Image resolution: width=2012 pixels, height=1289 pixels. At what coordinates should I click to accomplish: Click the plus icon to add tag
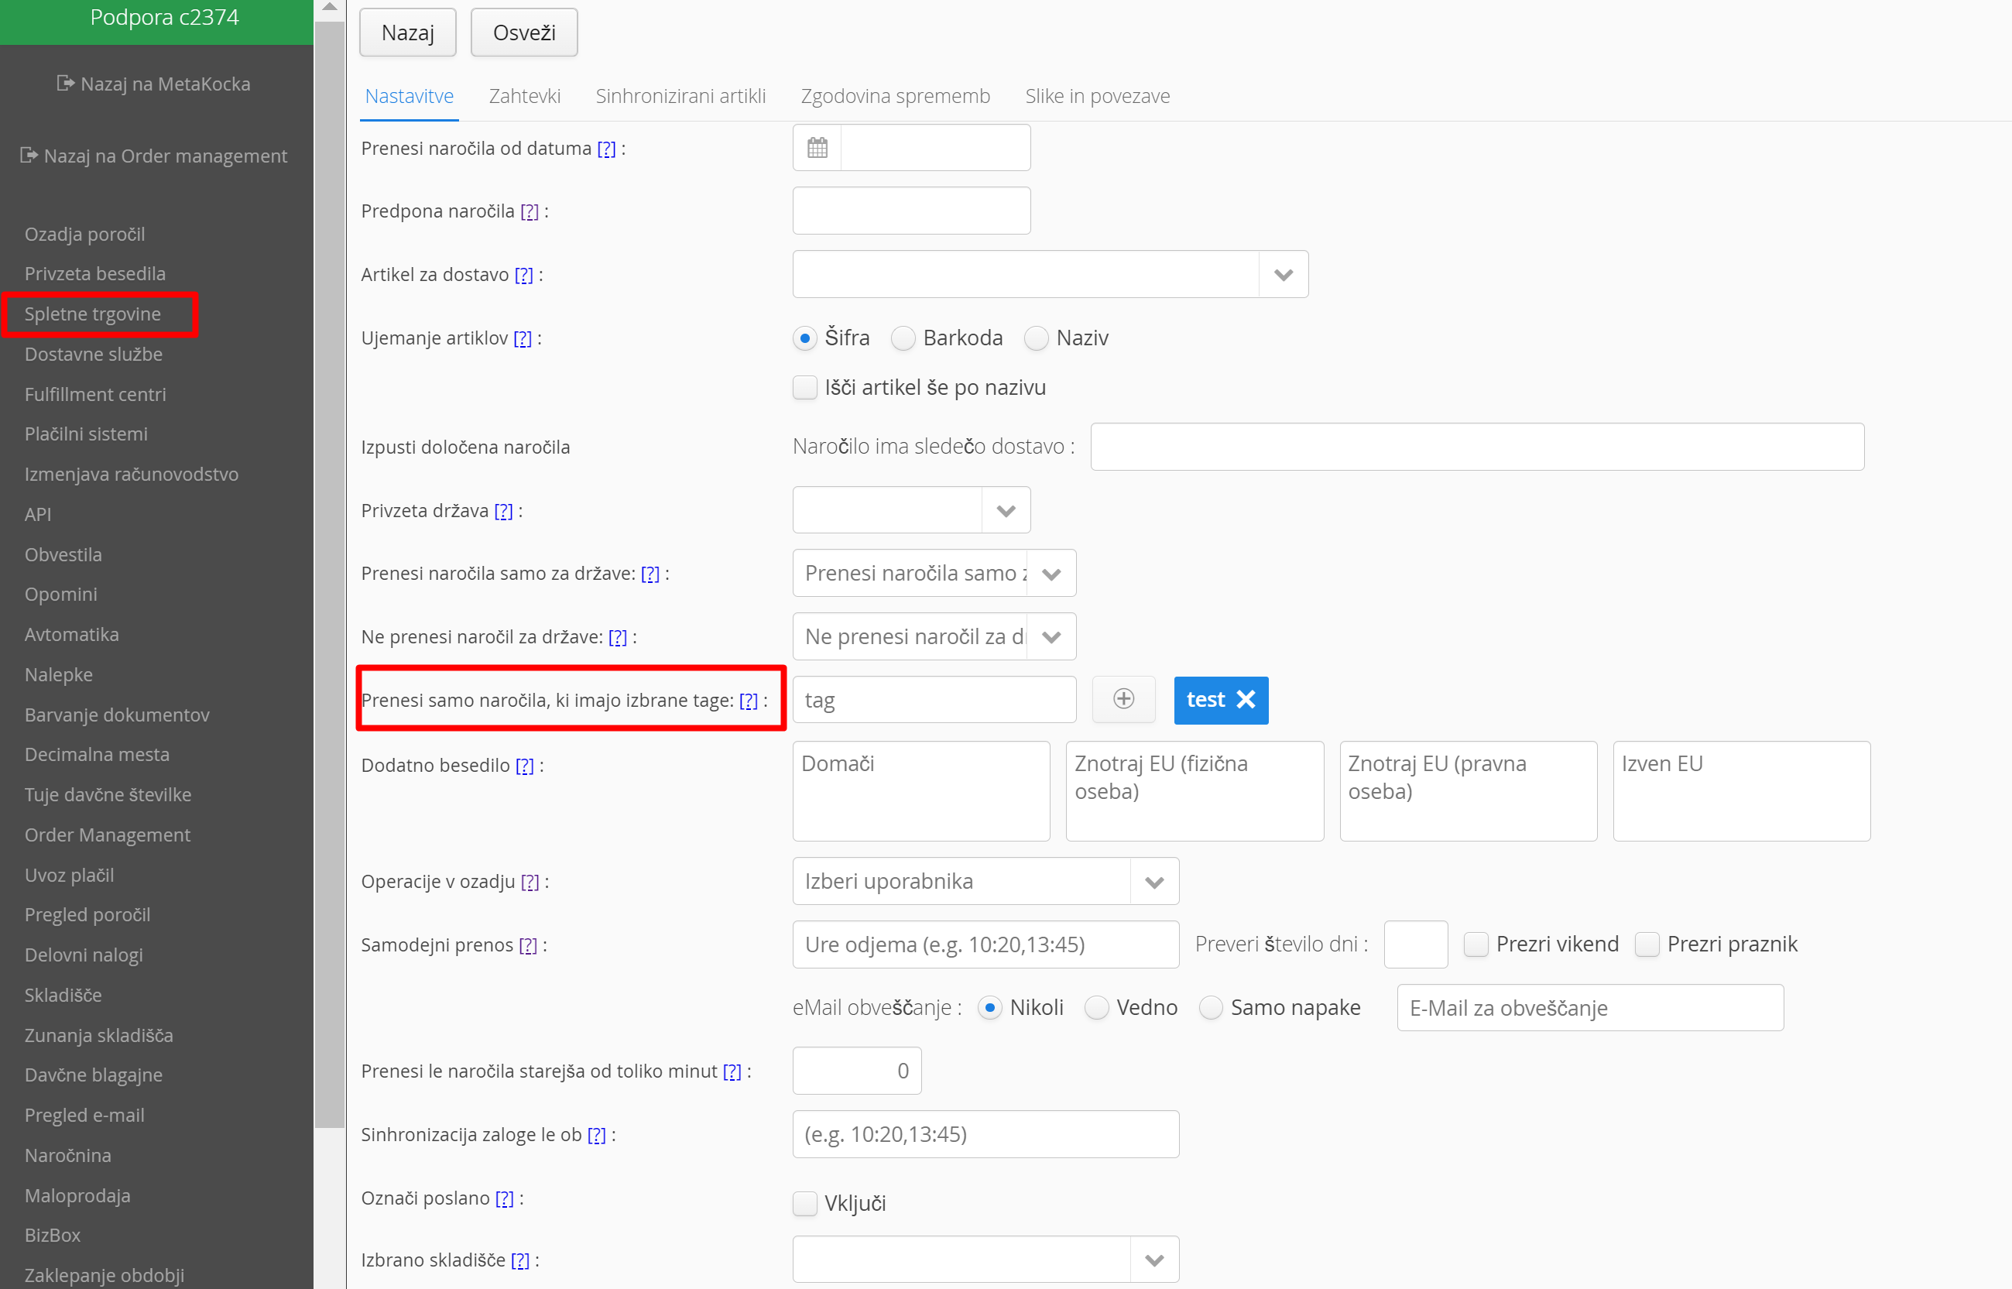[x=1123, y=699]
